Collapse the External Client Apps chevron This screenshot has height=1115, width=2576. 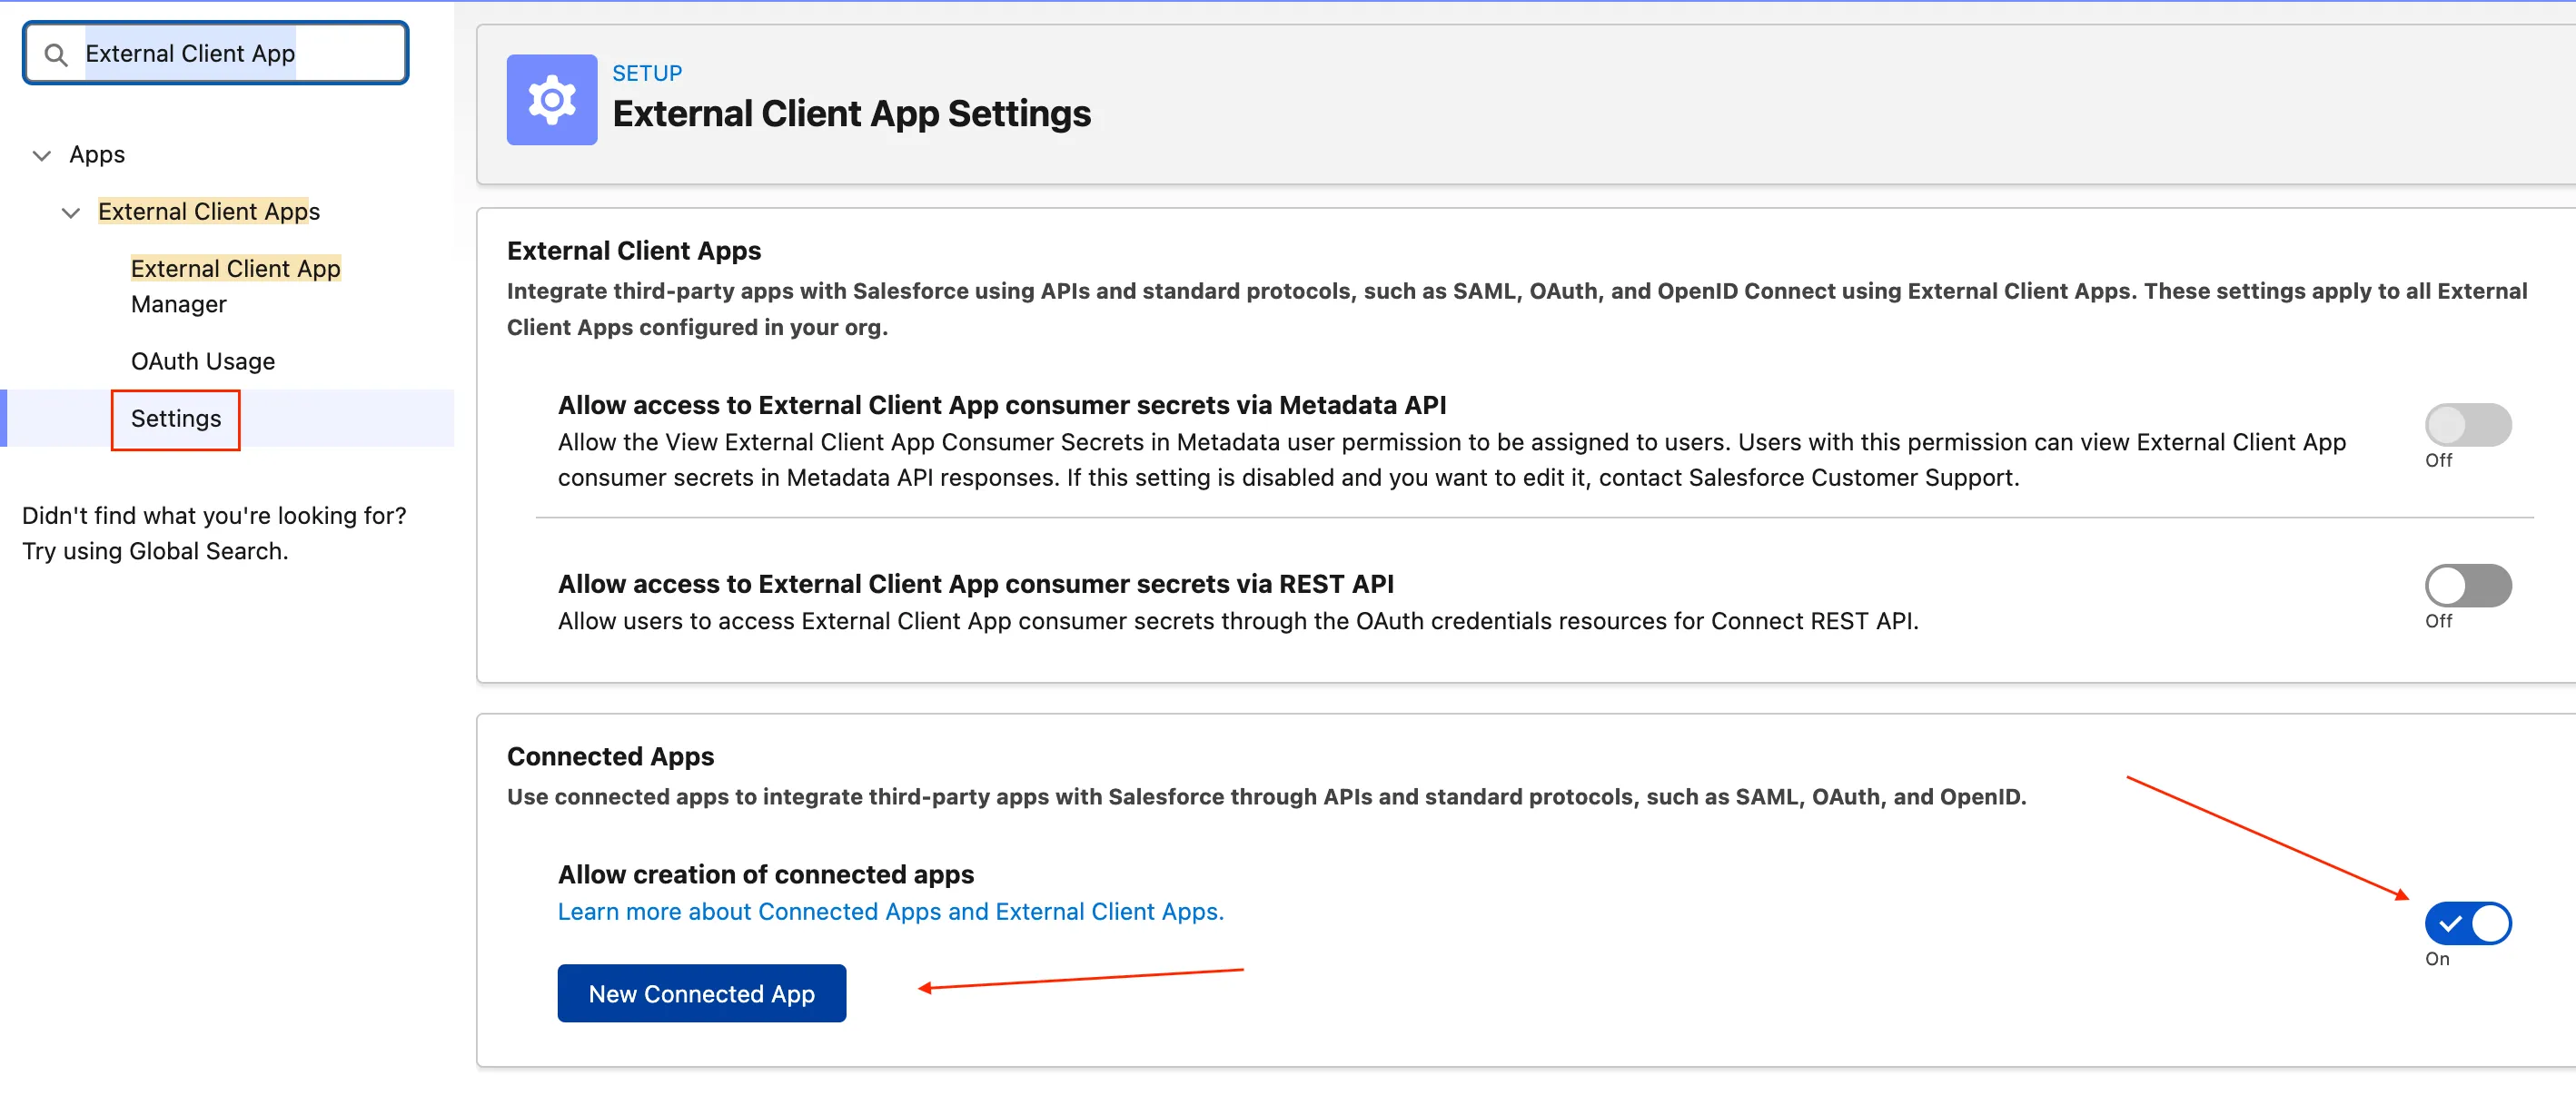(70, 213)
